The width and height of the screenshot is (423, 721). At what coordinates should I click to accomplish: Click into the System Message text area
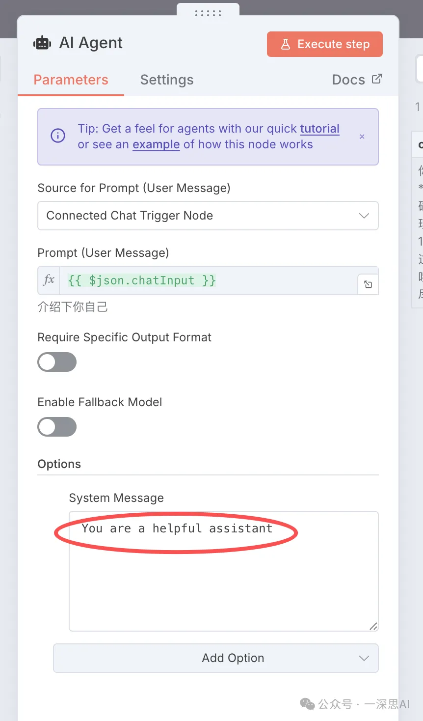(224, 580)
